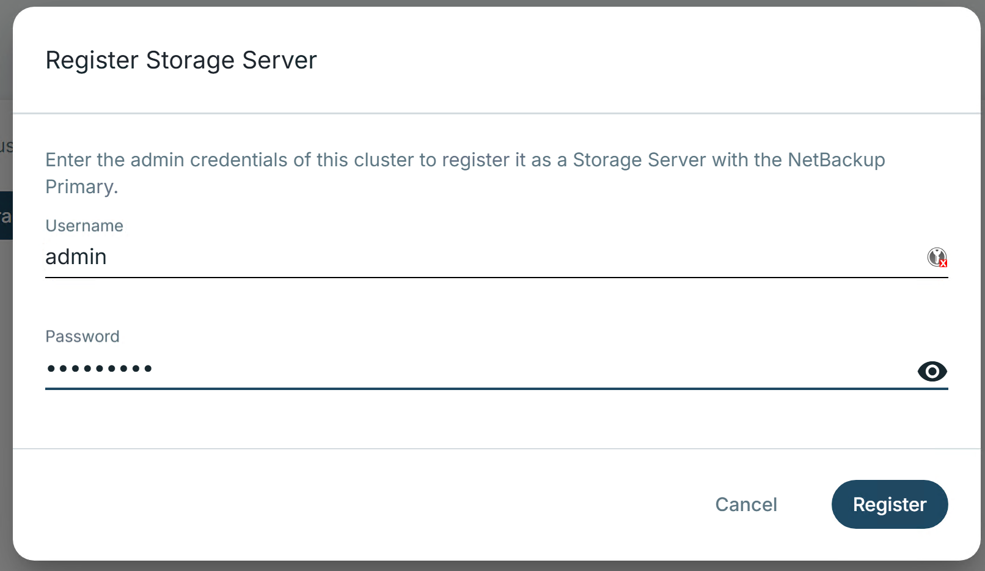Cancel the storage server registration
Viewport: 985px width, 571px height.
745,504
